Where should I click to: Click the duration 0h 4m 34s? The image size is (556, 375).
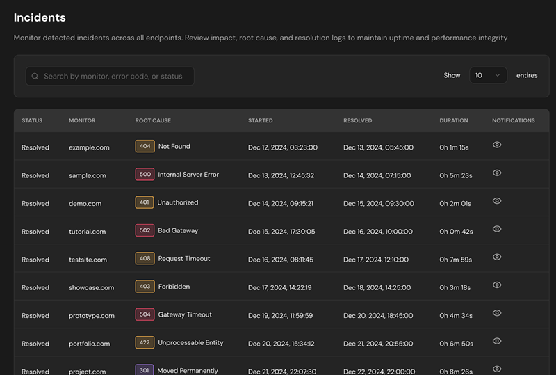coord(456,316)
